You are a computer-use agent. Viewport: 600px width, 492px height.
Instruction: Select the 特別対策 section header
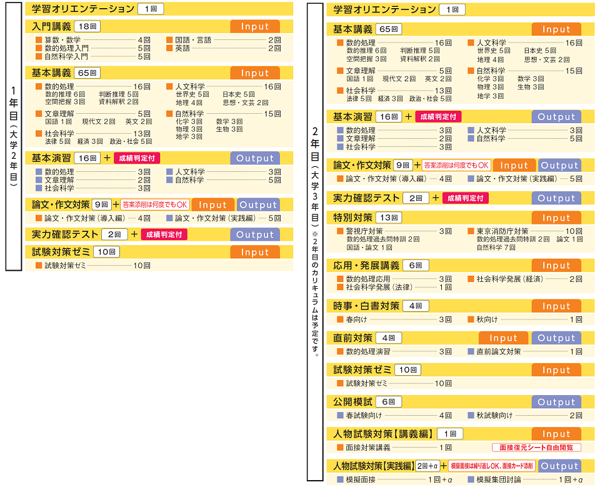[x=352, y=218]
